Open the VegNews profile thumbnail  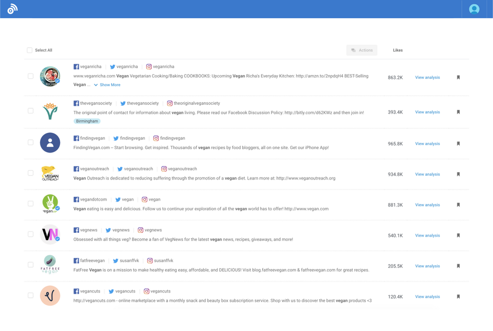(x=50, y=235)
